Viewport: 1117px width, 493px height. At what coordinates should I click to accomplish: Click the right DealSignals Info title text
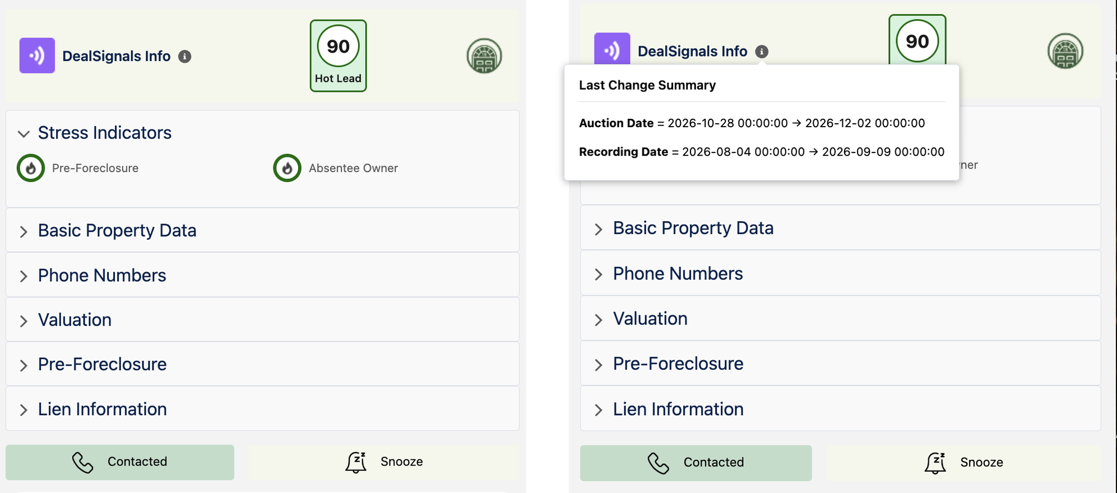coord(693,52)
